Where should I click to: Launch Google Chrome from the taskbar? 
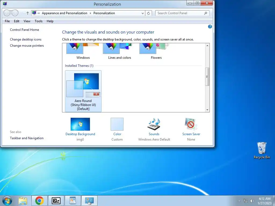(39, 201)
